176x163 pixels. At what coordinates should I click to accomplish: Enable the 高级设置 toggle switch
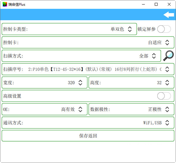[x=164, y=96]
